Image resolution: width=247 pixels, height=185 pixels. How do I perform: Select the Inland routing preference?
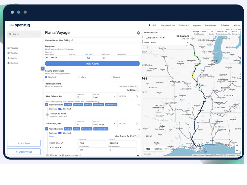click(79, 77)
